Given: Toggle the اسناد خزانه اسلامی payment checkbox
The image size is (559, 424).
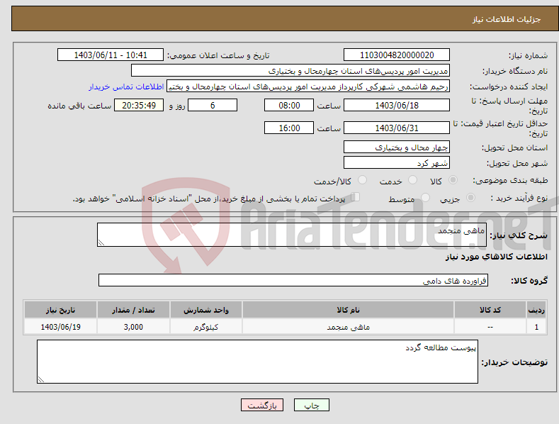Looking at the screenshot, I should click(x=356, y=197).
